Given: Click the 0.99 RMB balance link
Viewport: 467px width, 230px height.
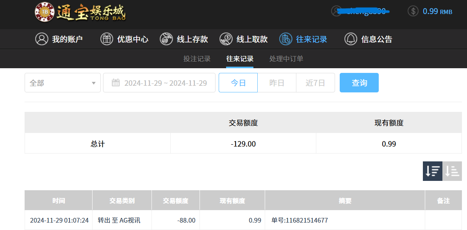Looking at the screenshot, I should 437,11.
